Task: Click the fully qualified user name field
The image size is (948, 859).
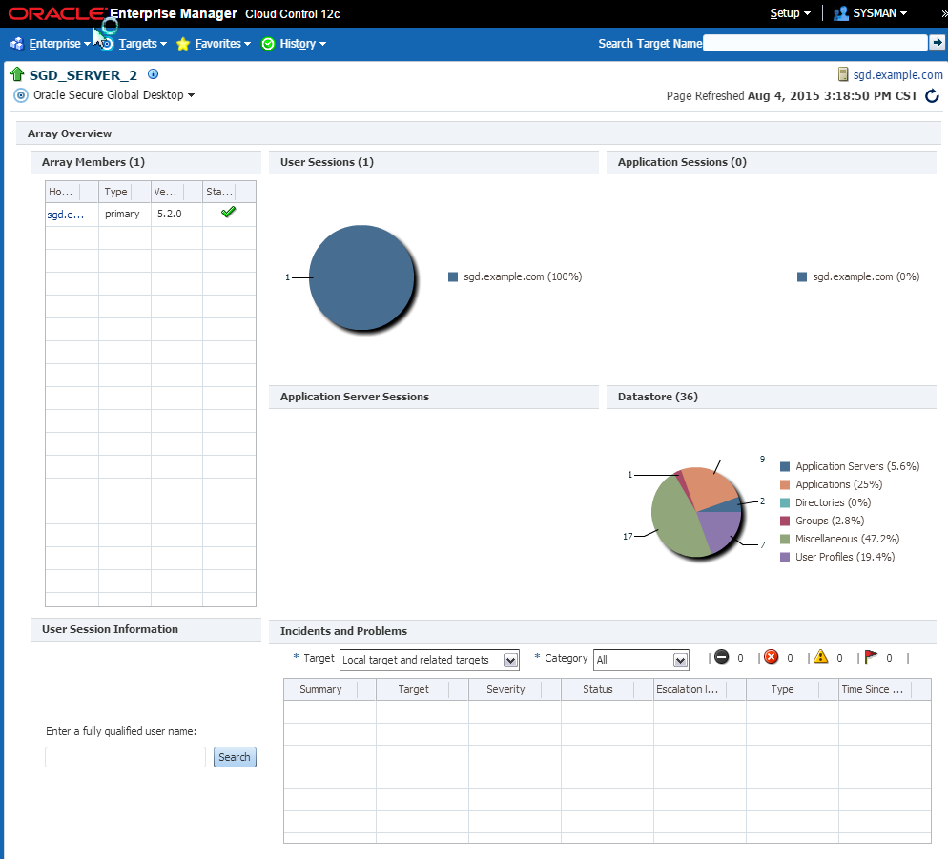Action: pos(125,757)
